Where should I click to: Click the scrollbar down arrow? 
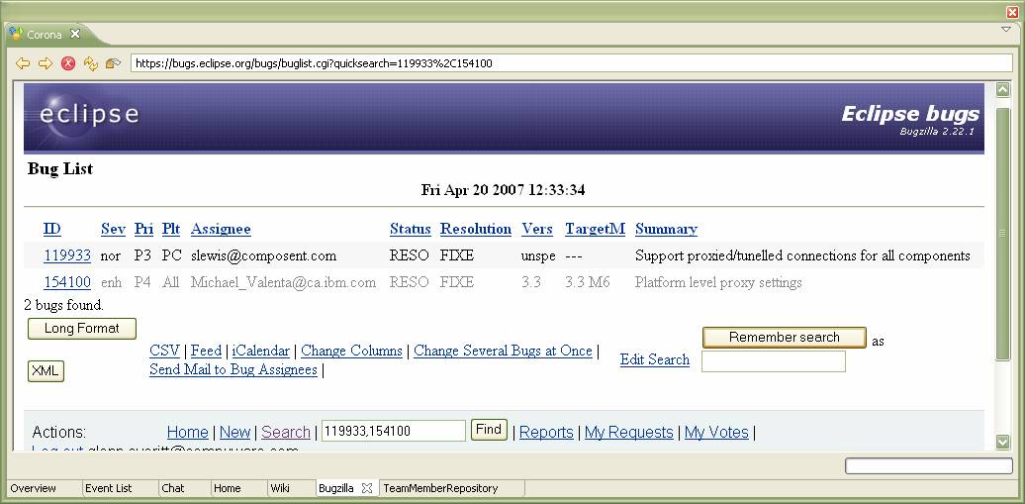pos(1003,443)
